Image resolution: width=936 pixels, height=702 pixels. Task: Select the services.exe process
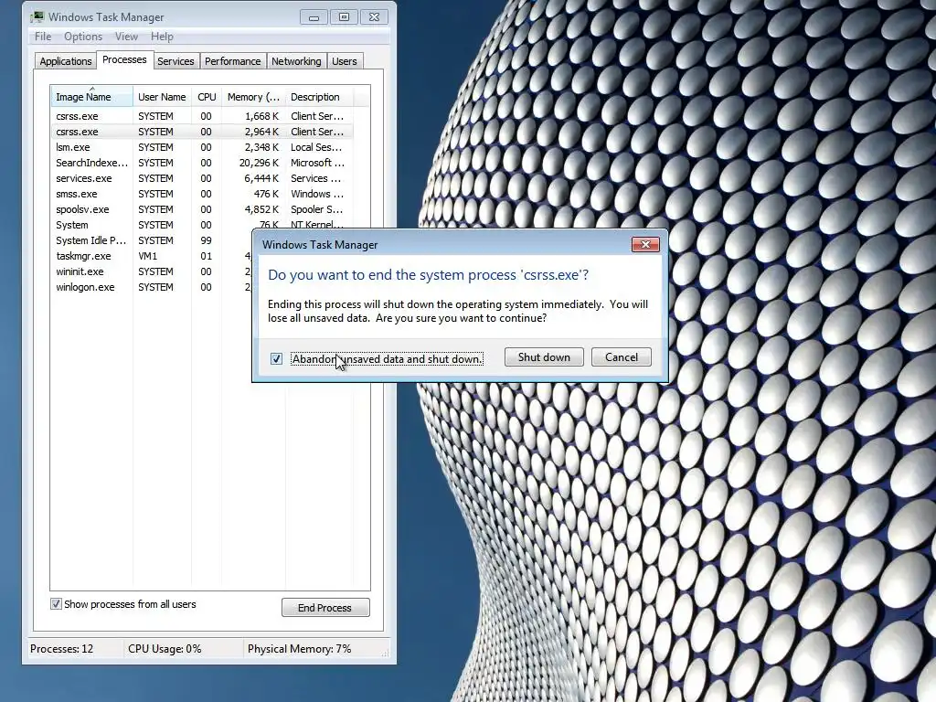click(202, 178)
